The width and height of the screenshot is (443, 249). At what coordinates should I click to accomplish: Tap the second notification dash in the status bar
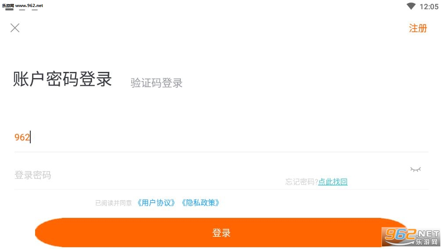coord(22,10)
